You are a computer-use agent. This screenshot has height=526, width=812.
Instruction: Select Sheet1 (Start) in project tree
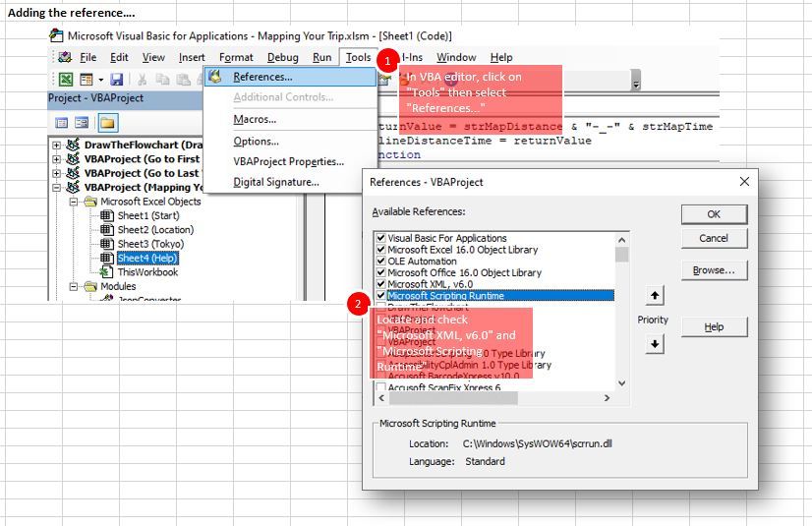[148, 215]
